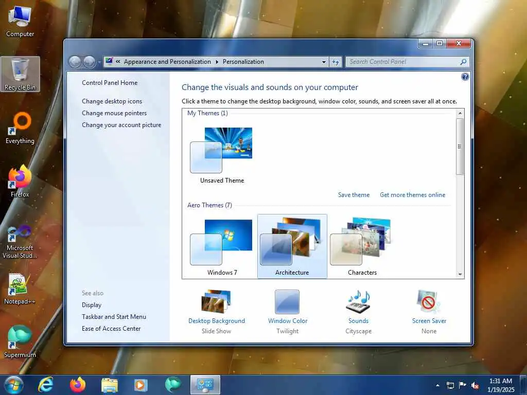Show hidden tray icons arrow
Image resolution: width=527 pixels, height=395 pixels.
click(437, 385)
